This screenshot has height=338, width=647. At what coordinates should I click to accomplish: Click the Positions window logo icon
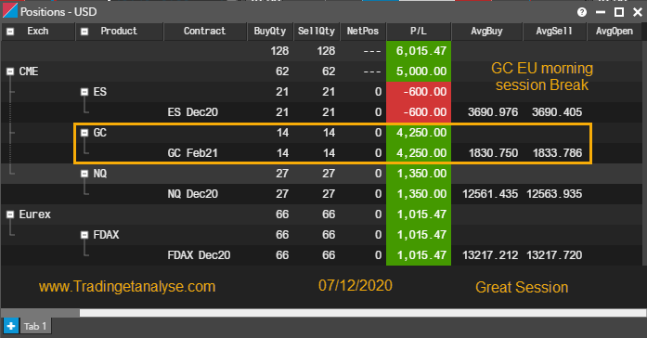[10, 11]
